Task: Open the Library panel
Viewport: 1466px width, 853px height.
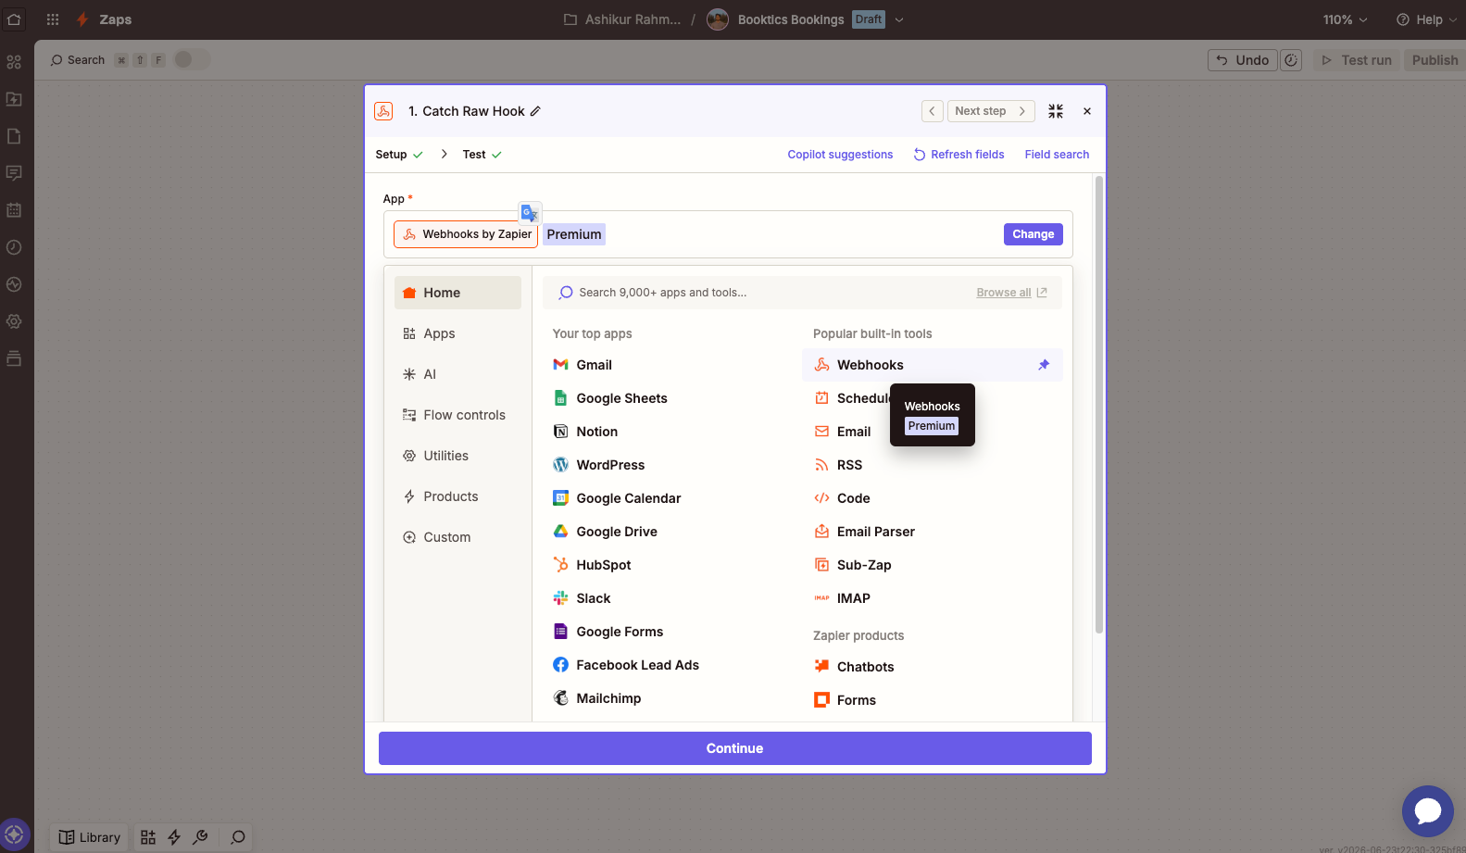Action: coord(90,837)
